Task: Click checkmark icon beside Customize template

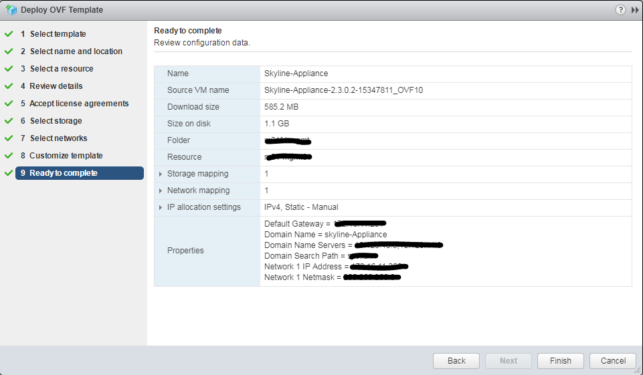Action: tap(9, 156)
